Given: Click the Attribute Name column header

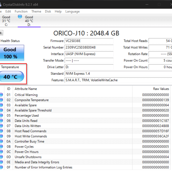Looking at the screenshot, I should click(73, 89).
